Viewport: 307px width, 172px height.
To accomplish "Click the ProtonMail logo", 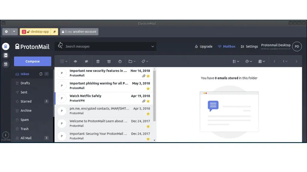I will pyautogui.click(x=32, y=46).
